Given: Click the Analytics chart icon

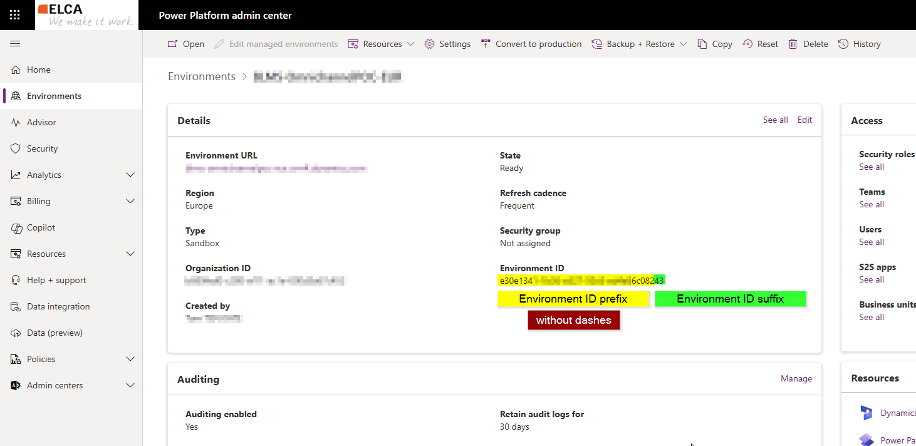Looking at the screenshot, I should tap(16, 175).
